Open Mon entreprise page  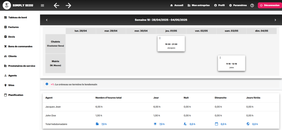click(x=198, y=5)
